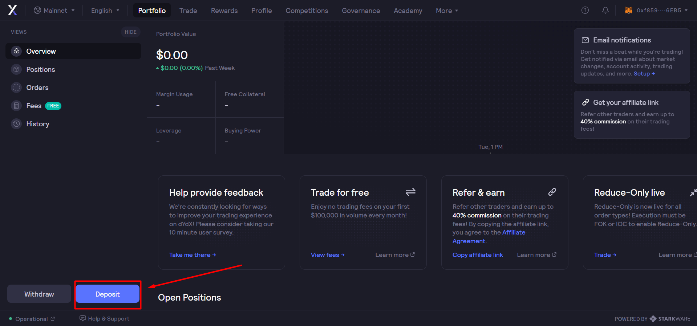Image resolution: width=697 pixels, height=326 pixels.
Task: Click the affiliate link chain icon in side card
Action: coord(585,102)
